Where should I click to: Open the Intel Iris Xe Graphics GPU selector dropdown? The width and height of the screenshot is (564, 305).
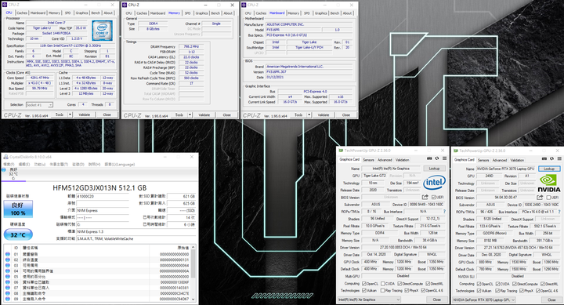pos(369,300)
